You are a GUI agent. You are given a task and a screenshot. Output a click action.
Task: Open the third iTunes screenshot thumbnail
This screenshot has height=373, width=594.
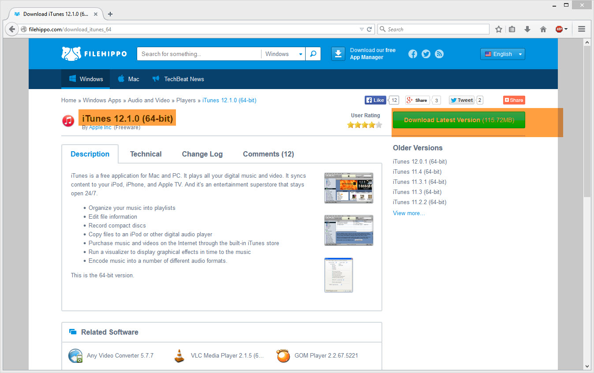point(339,275)
